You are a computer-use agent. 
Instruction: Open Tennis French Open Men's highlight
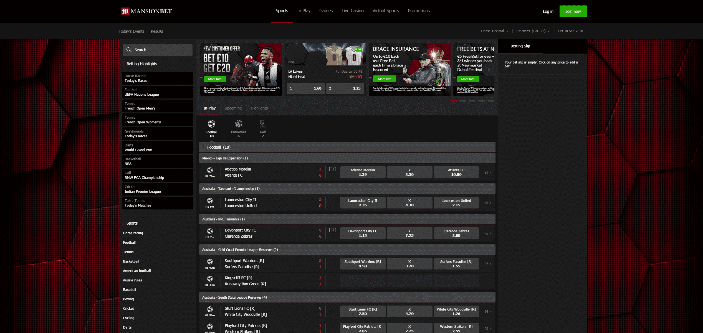click(x=158, y=106)
